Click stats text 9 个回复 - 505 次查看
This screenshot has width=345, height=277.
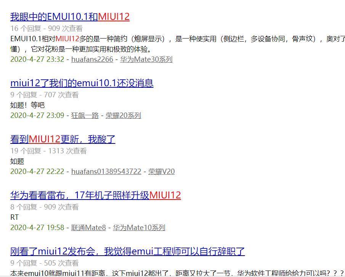pos(45,263)
